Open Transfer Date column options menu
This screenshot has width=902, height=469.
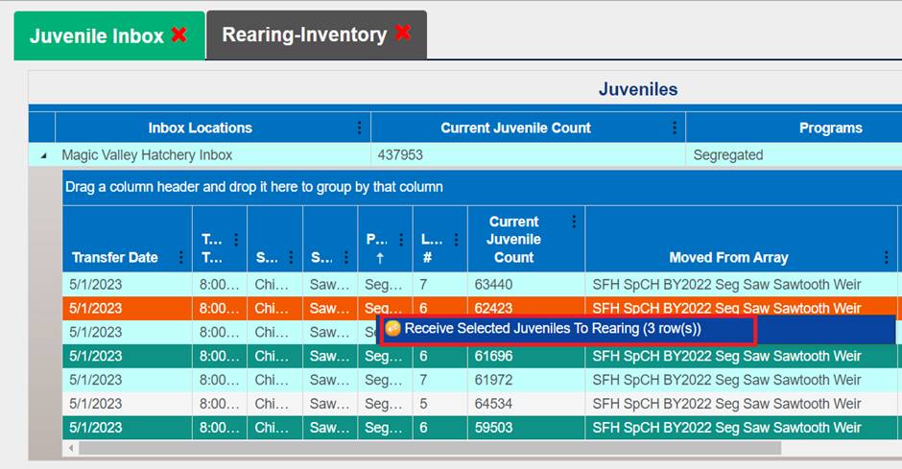(180, 257)
